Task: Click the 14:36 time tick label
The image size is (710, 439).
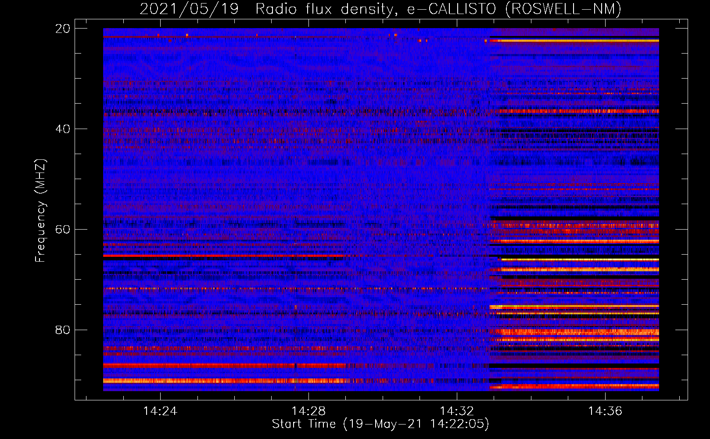Action: point(605,411)
